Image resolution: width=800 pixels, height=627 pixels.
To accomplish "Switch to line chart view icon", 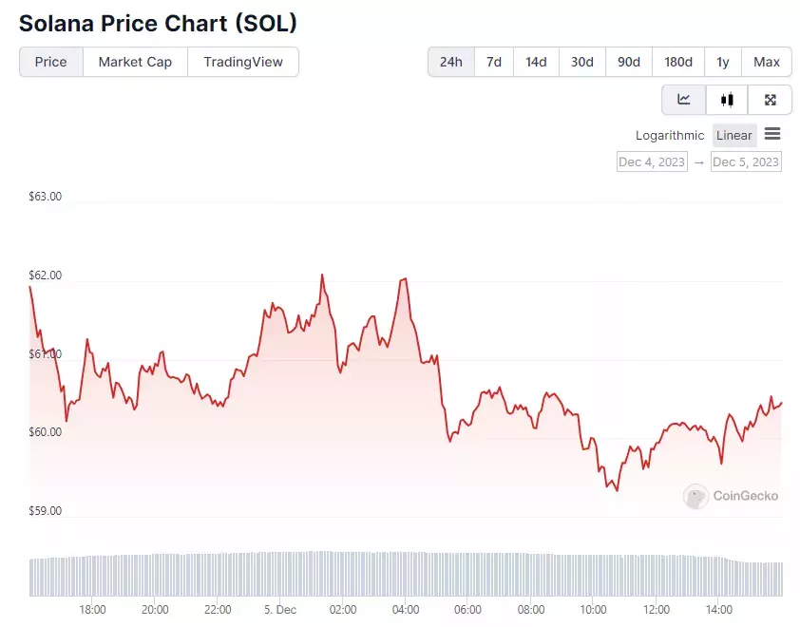I will (684, 100).
